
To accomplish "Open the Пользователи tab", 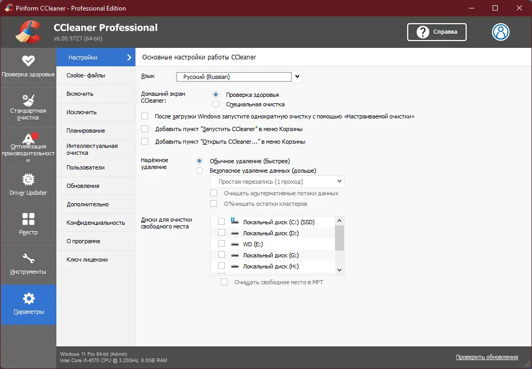I will [x=96, y=167].
